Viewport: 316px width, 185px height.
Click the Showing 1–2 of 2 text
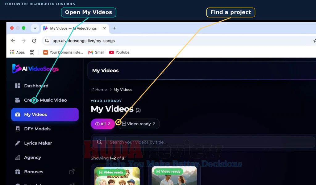[x=107, y=158]
